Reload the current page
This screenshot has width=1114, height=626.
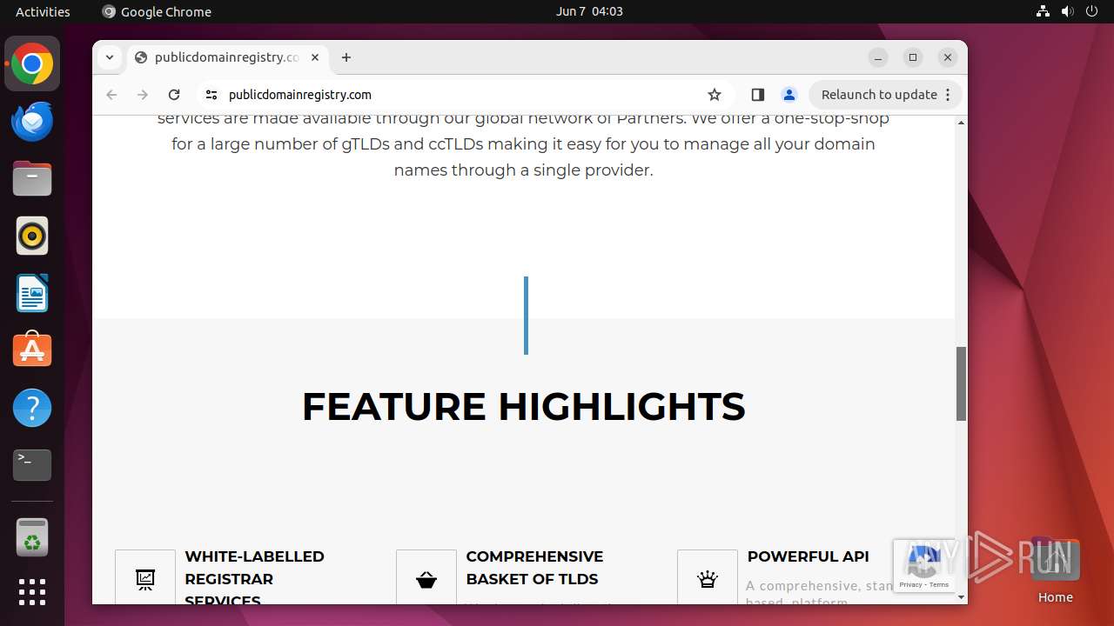click(x=174, y=95)
